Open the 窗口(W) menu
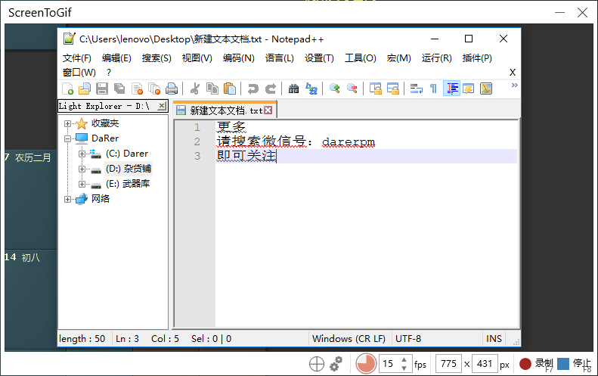 pyautogui.click(x=79, y=72)
